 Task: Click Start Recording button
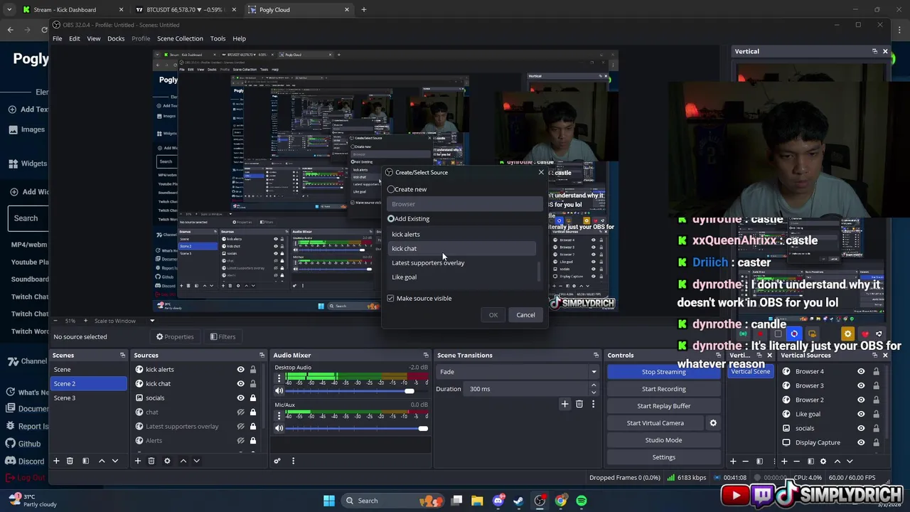click(x=663, y=389)
